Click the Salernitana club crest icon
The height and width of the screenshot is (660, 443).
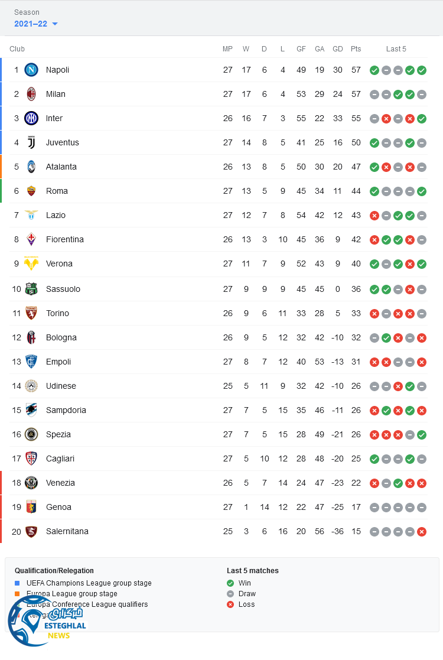31,531
